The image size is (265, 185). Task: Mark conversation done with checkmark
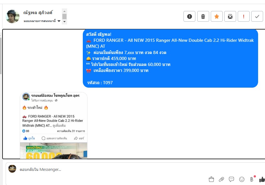pos(257,16)
